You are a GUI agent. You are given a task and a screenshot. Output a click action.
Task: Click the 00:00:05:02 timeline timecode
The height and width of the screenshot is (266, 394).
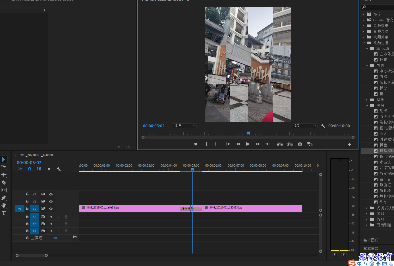point(29,163)
